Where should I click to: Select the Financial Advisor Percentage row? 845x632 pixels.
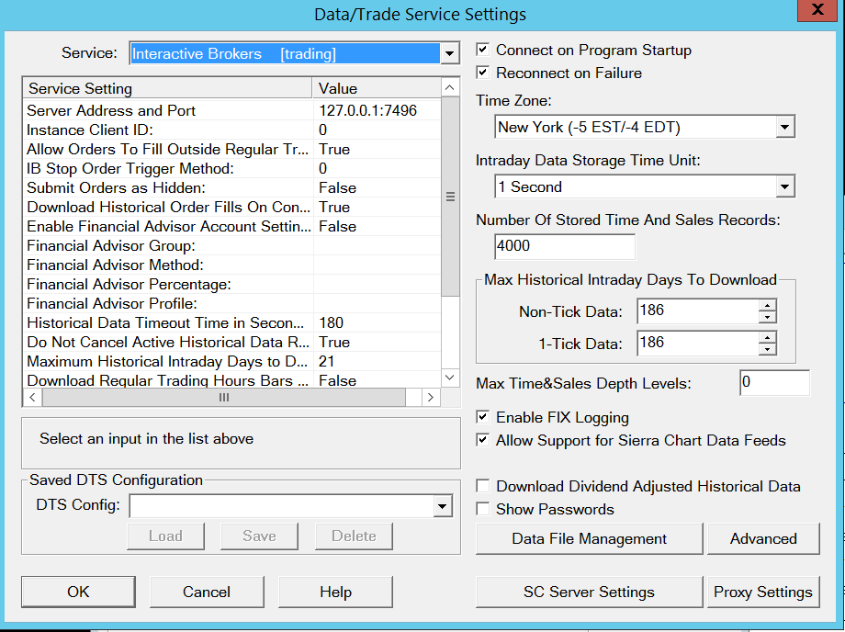click(x=231, y=285)
